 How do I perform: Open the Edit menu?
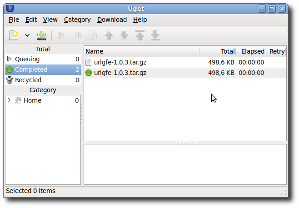tap(31, 20)
